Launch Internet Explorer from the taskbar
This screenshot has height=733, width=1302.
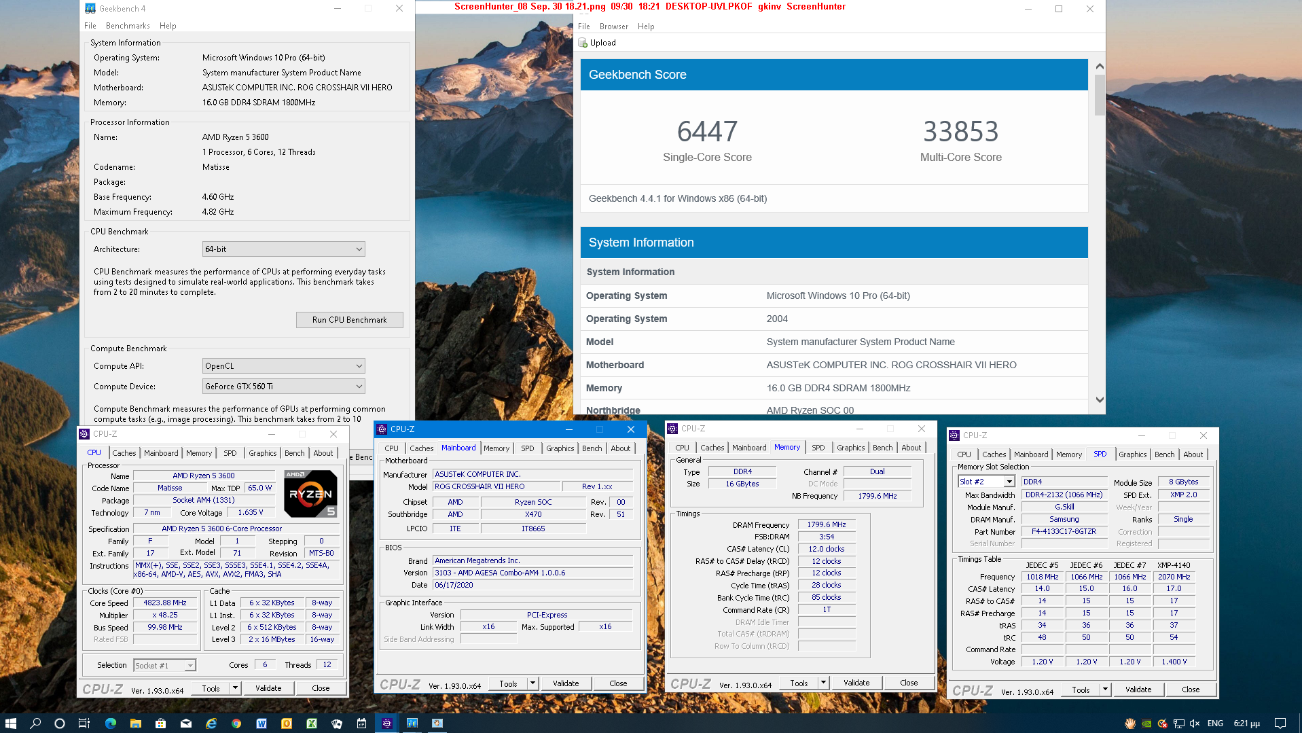point(211,723)
